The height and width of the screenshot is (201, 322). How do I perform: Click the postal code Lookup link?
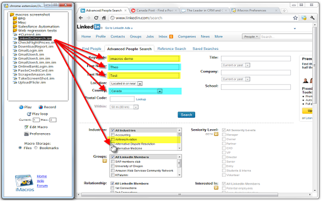(x=141, y=99)
